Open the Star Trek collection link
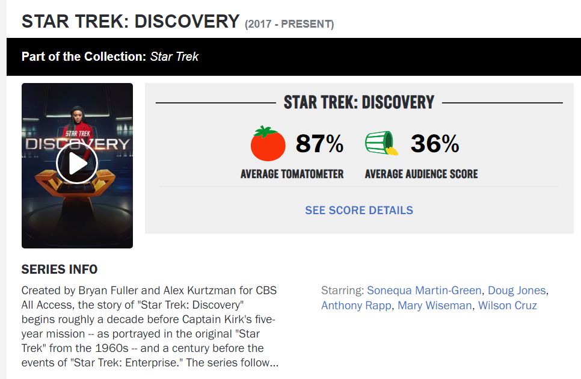 pyautogui.click(x=174, y=57)
